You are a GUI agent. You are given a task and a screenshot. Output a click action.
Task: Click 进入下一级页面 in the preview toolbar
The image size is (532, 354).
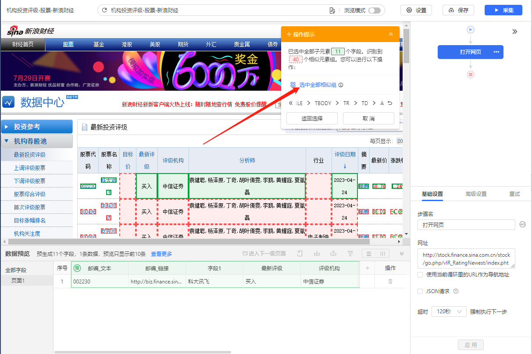264,254
